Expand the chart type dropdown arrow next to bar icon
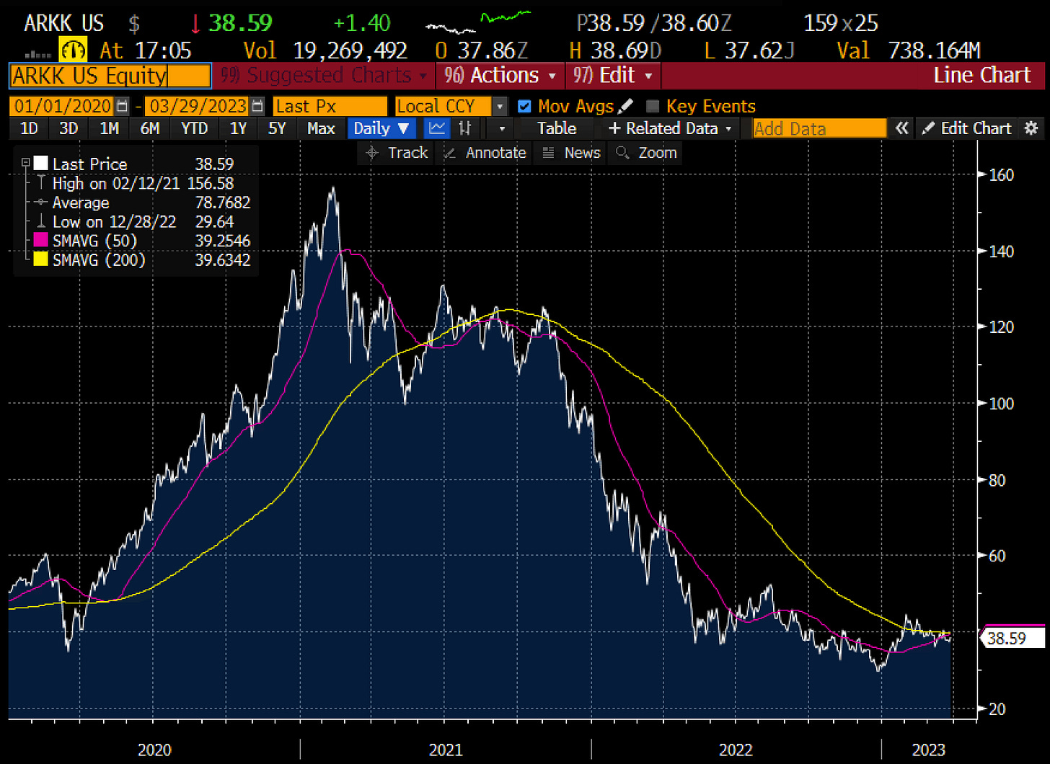 [x=501, y=128]
